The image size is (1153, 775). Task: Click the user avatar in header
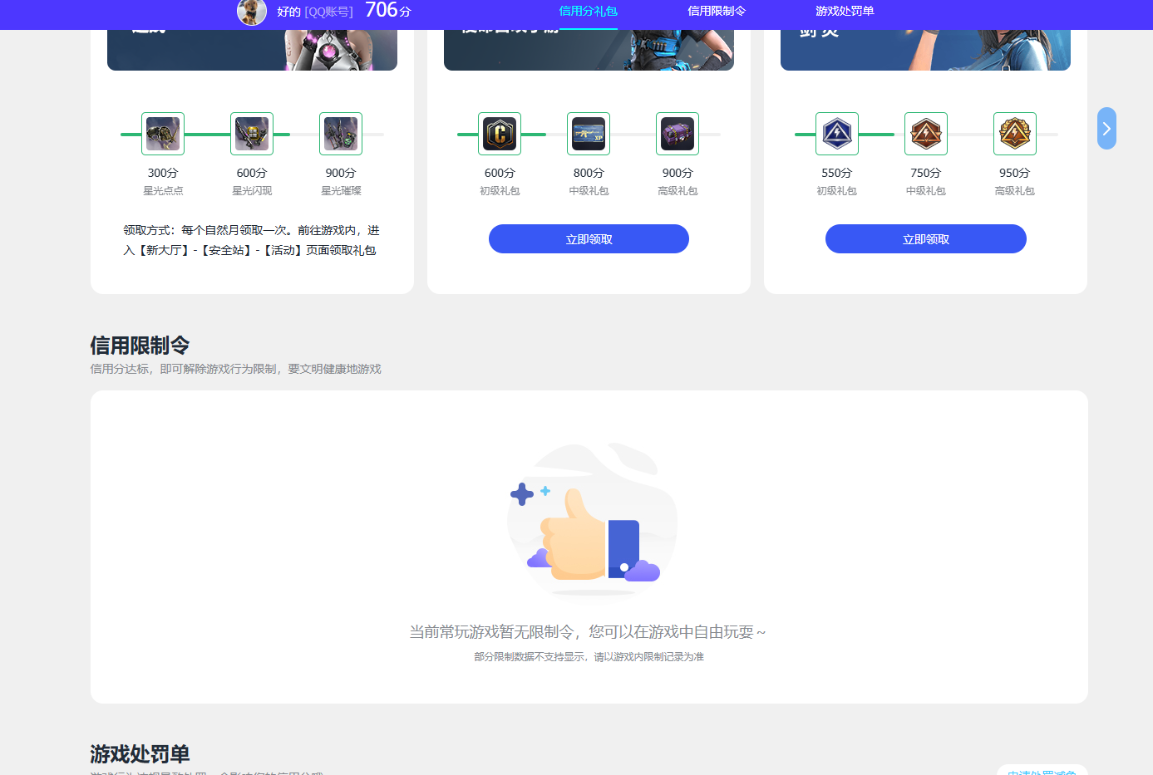point(252,12)
